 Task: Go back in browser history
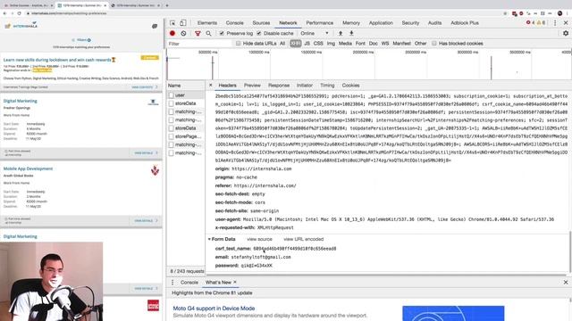(4, 13)
